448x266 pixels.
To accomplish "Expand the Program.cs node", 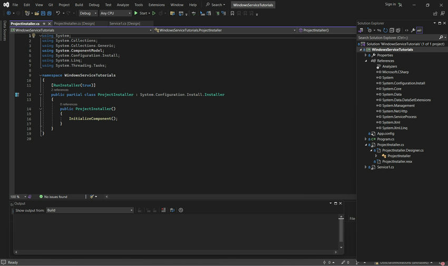I will coord(365,139).
